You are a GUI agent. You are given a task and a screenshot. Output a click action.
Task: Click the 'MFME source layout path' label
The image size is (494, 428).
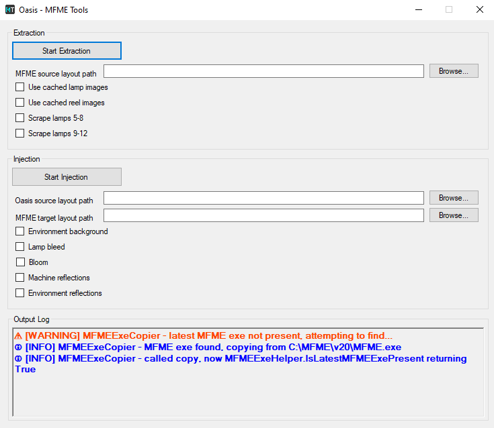click(56, 74)
